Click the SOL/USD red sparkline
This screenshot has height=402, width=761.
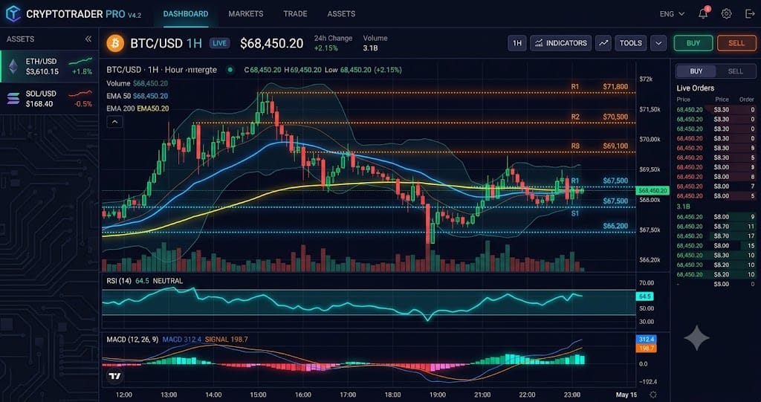click(80, 93)
